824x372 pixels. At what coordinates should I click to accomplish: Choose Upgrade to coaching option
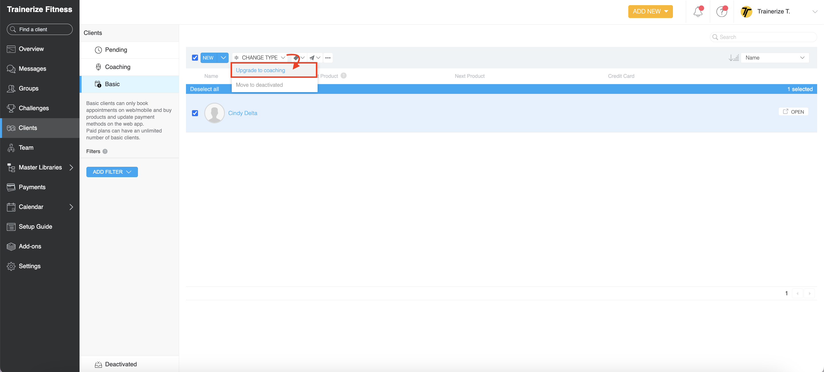pos(274,70)
